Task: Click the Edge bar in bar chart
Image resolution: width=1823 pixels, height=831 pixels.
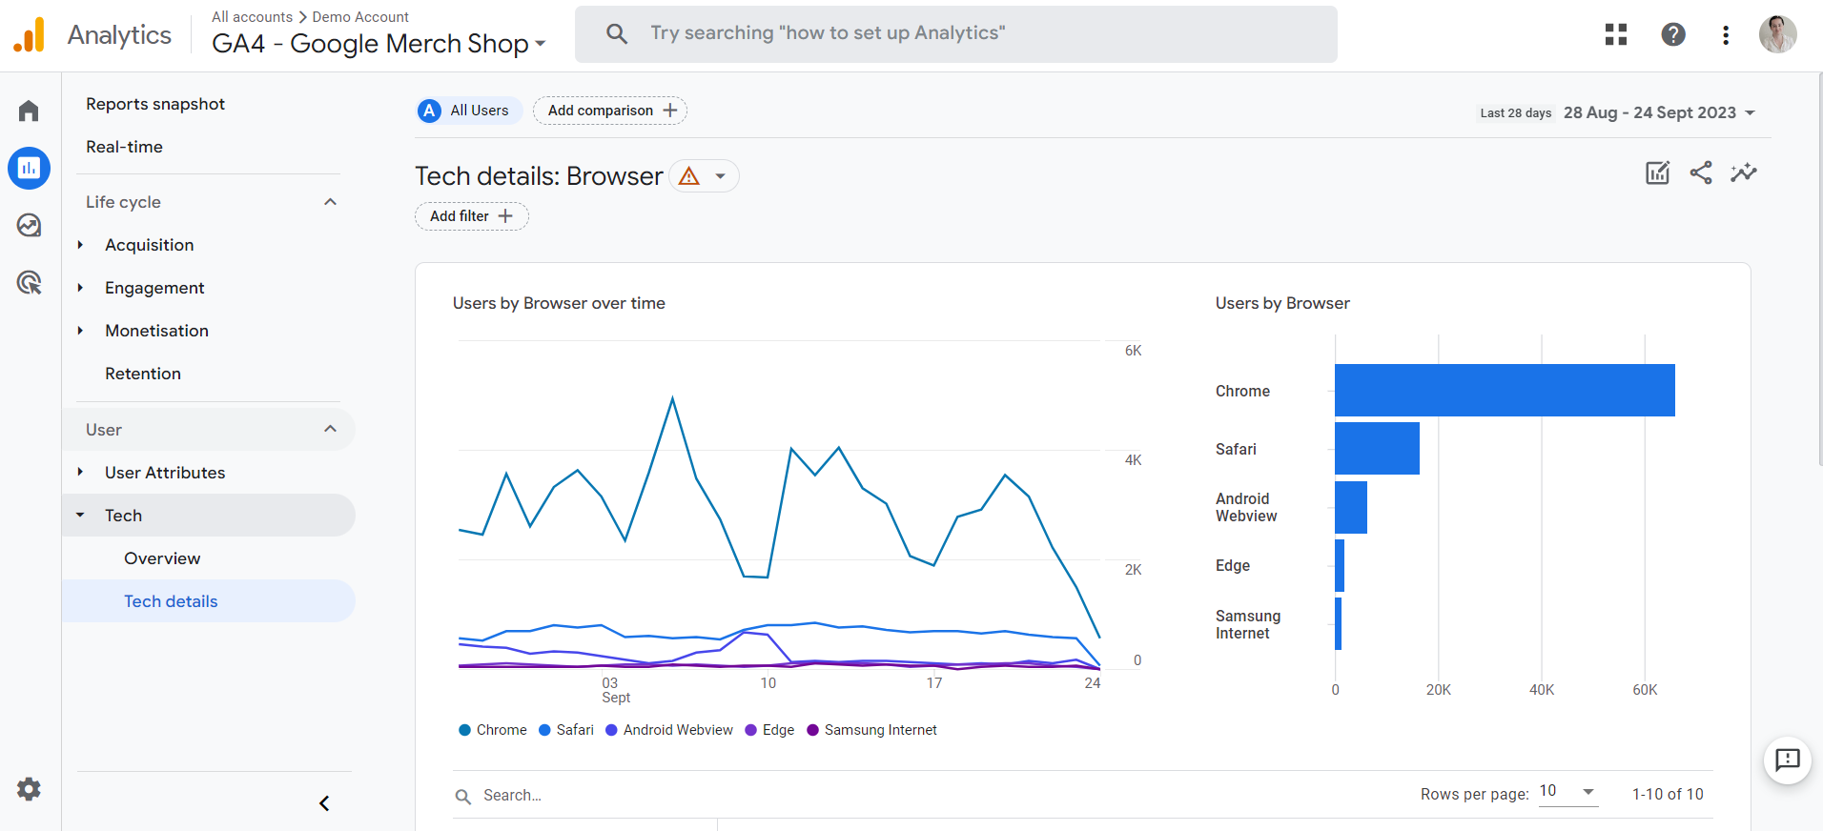Action: (1340, 565)
